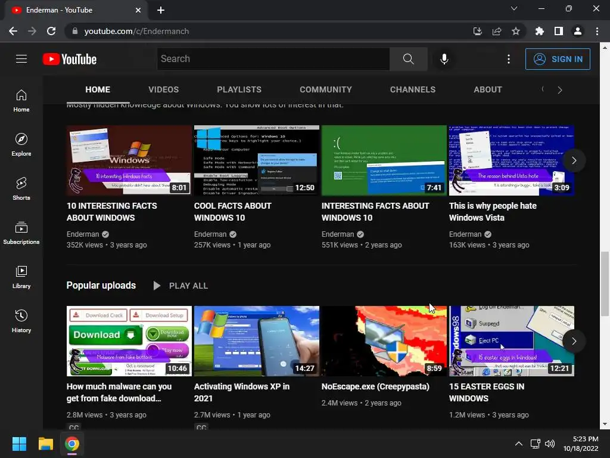Switch to the HOME tab
The width and height of the screenshot is (610, 458).
98,89
